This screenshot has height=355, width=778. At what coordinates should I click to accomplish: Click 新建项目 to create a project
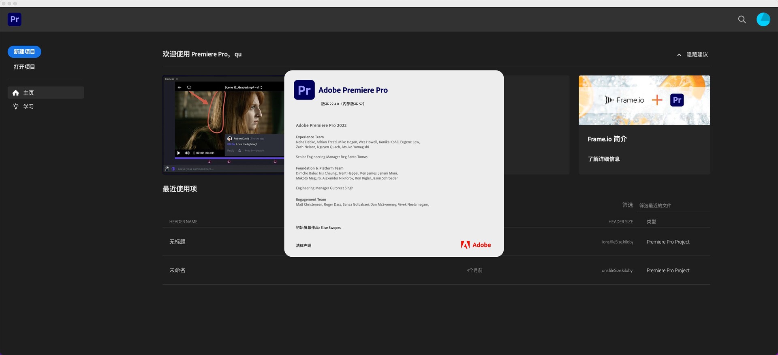pos(24,52)
